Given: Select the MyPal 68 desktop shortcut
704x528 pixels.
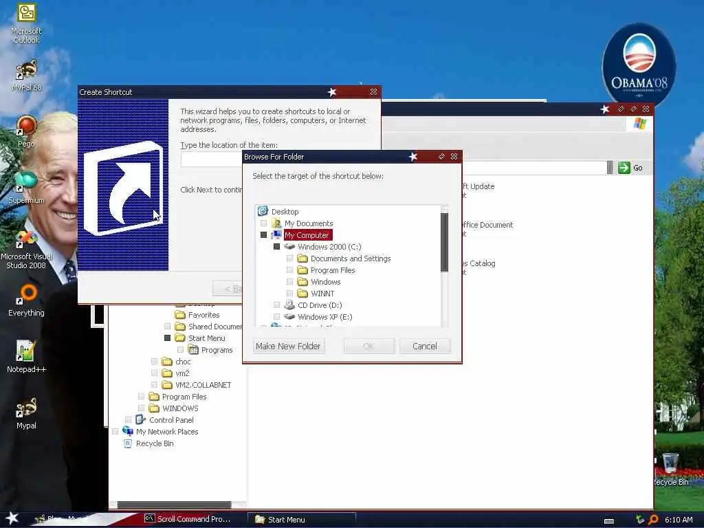Looking at the screenshot, I should tap(26, 75).
